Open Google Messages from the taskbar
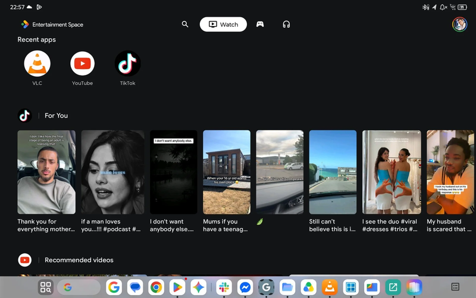This screenshot has height=298, width=476. [x=135, y=287]
